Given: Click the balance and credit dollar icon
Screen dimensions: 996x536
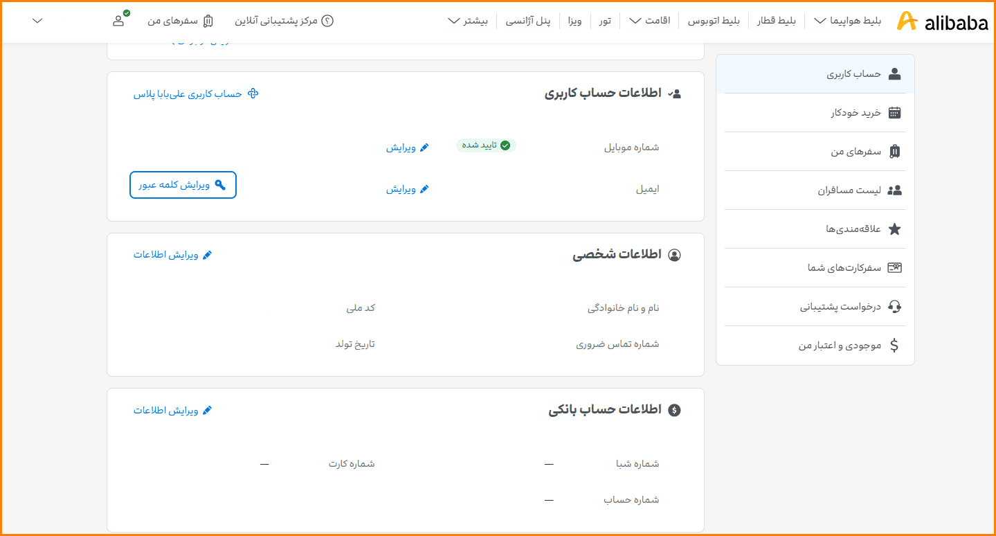Looking at the screenshot, I should [894, 346].
